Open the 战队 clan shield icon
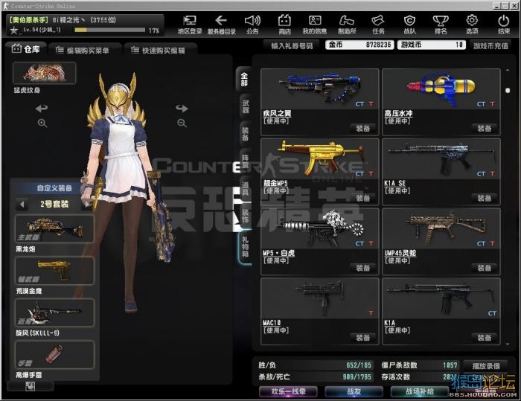Image resolution: width=521 pixels, height=401 pixels. point(409,25)
